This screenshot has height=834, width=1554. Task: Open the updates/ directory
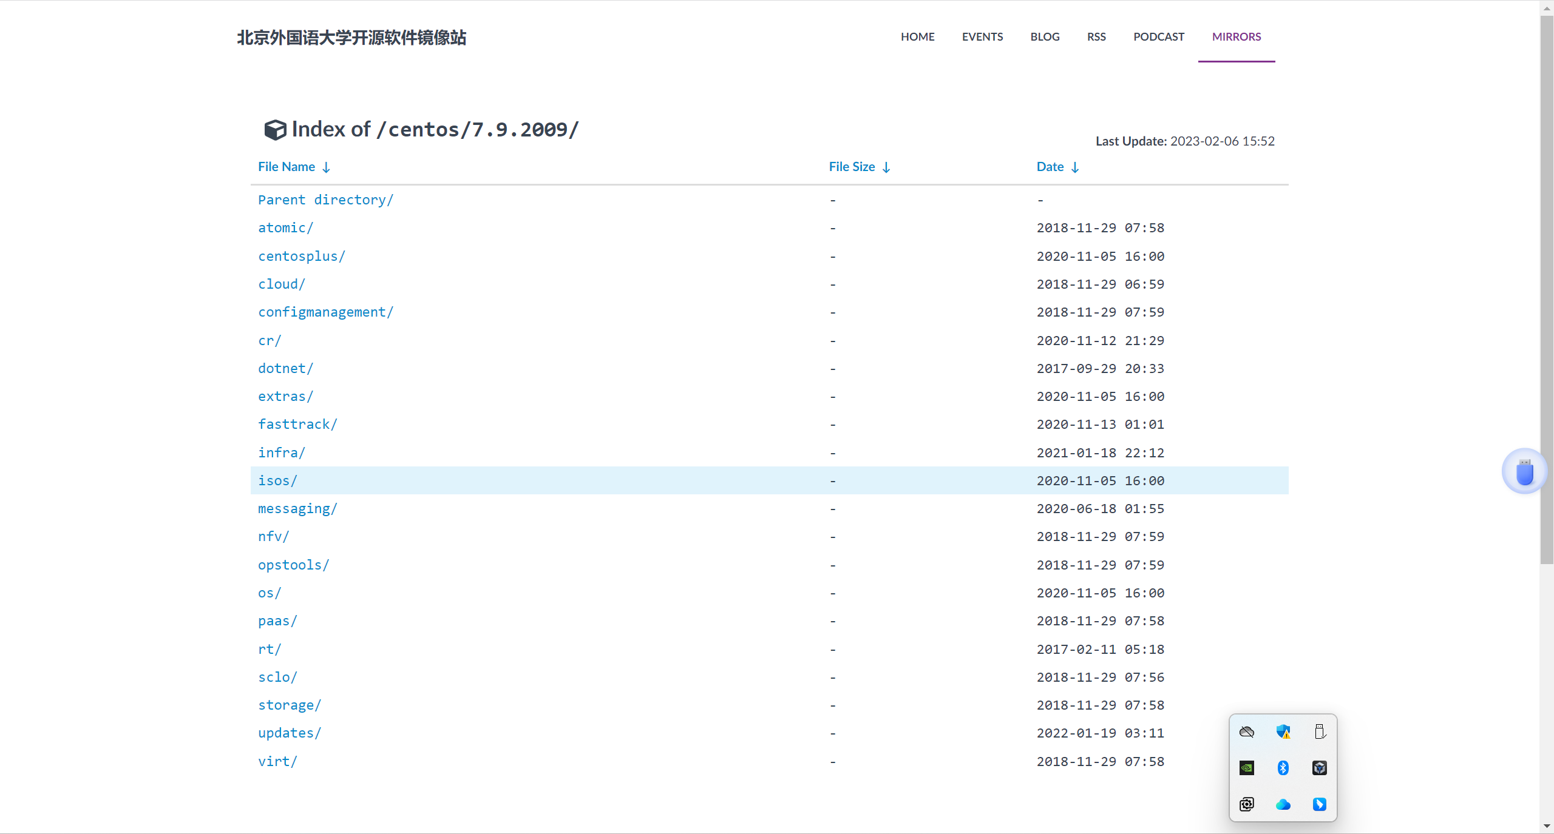290,733
